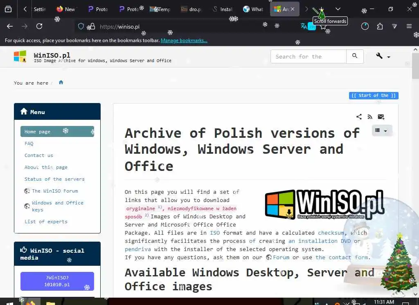Switch to the What tab
The width and height of the screenshot is (419, 305).
[253, 9]
